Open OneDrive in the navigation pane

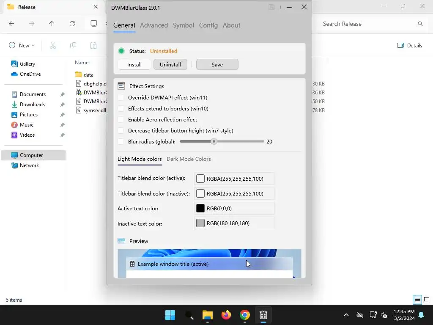(26, 74)
